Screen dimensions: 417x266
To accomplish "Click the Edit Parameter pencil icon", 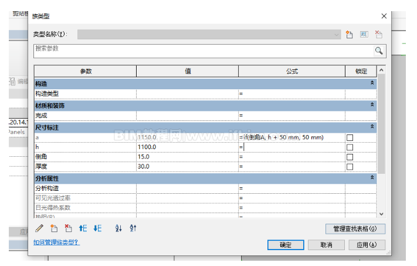I will point(39,228).
